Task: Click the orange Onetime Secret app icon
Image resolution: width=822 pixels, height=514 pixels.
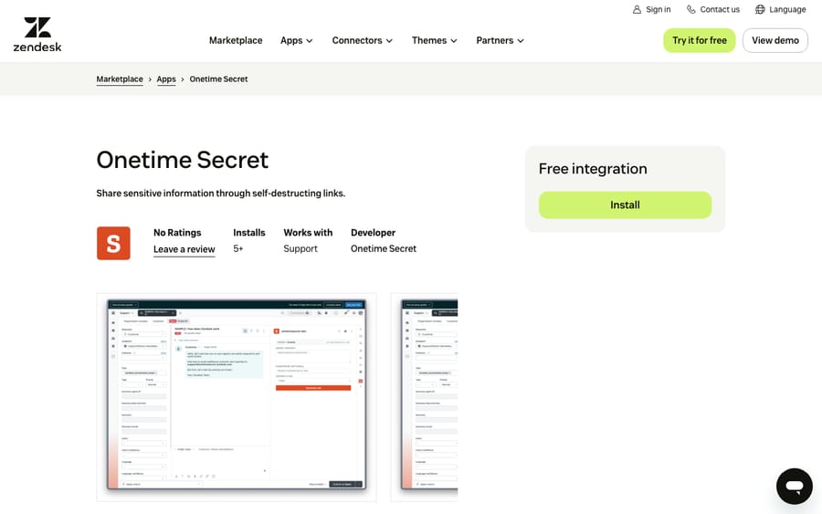Action: (x=113, y=243)
